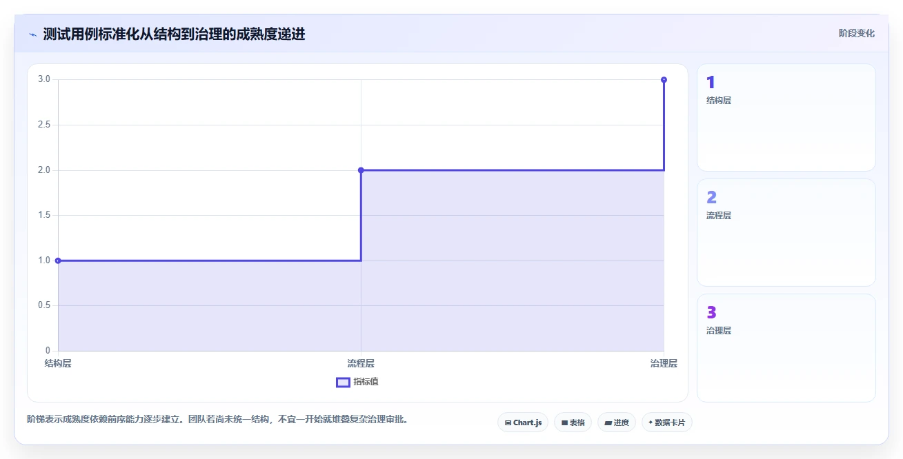This screenshot has width=903, height=459.
Task: Click the 治理层 x-axis label
Action: [x=664, y=363]
